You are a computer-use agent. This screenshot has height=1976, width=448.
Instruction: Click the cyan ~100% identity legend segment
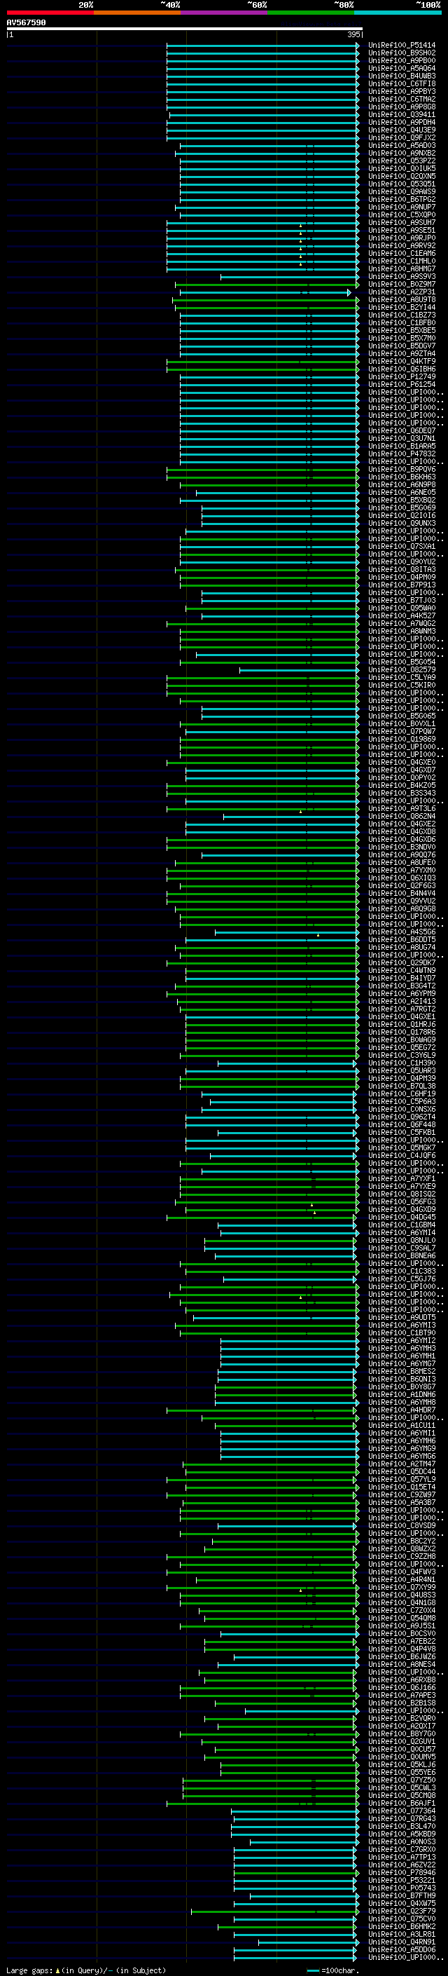(x=398, y=13)
